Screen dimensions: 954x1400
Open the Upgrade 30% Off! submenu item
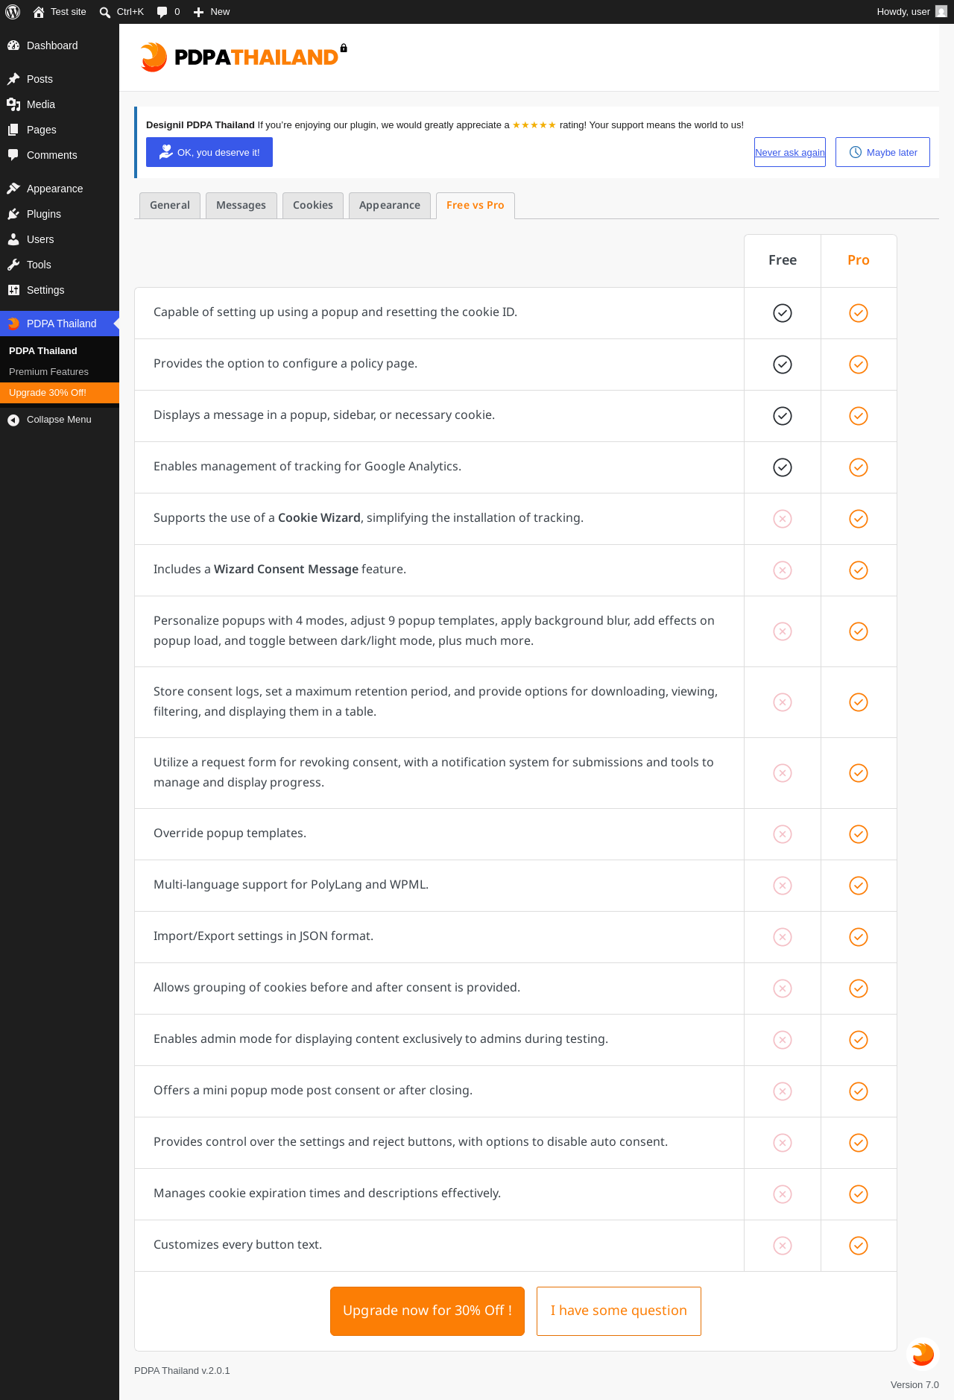point(60,393)
